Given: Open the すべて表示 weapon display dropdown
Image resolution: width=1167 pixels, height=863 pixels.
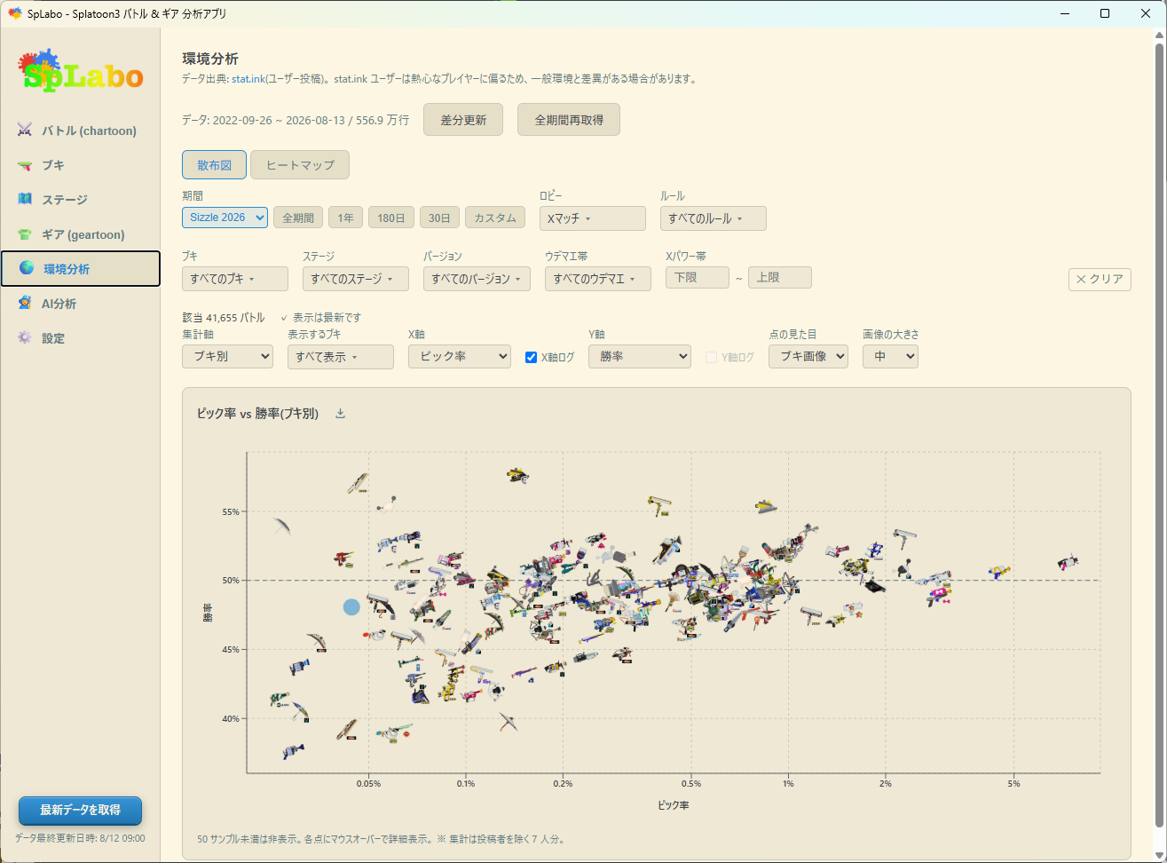Looking at the screenshot, I should click(x=340, y=357).
